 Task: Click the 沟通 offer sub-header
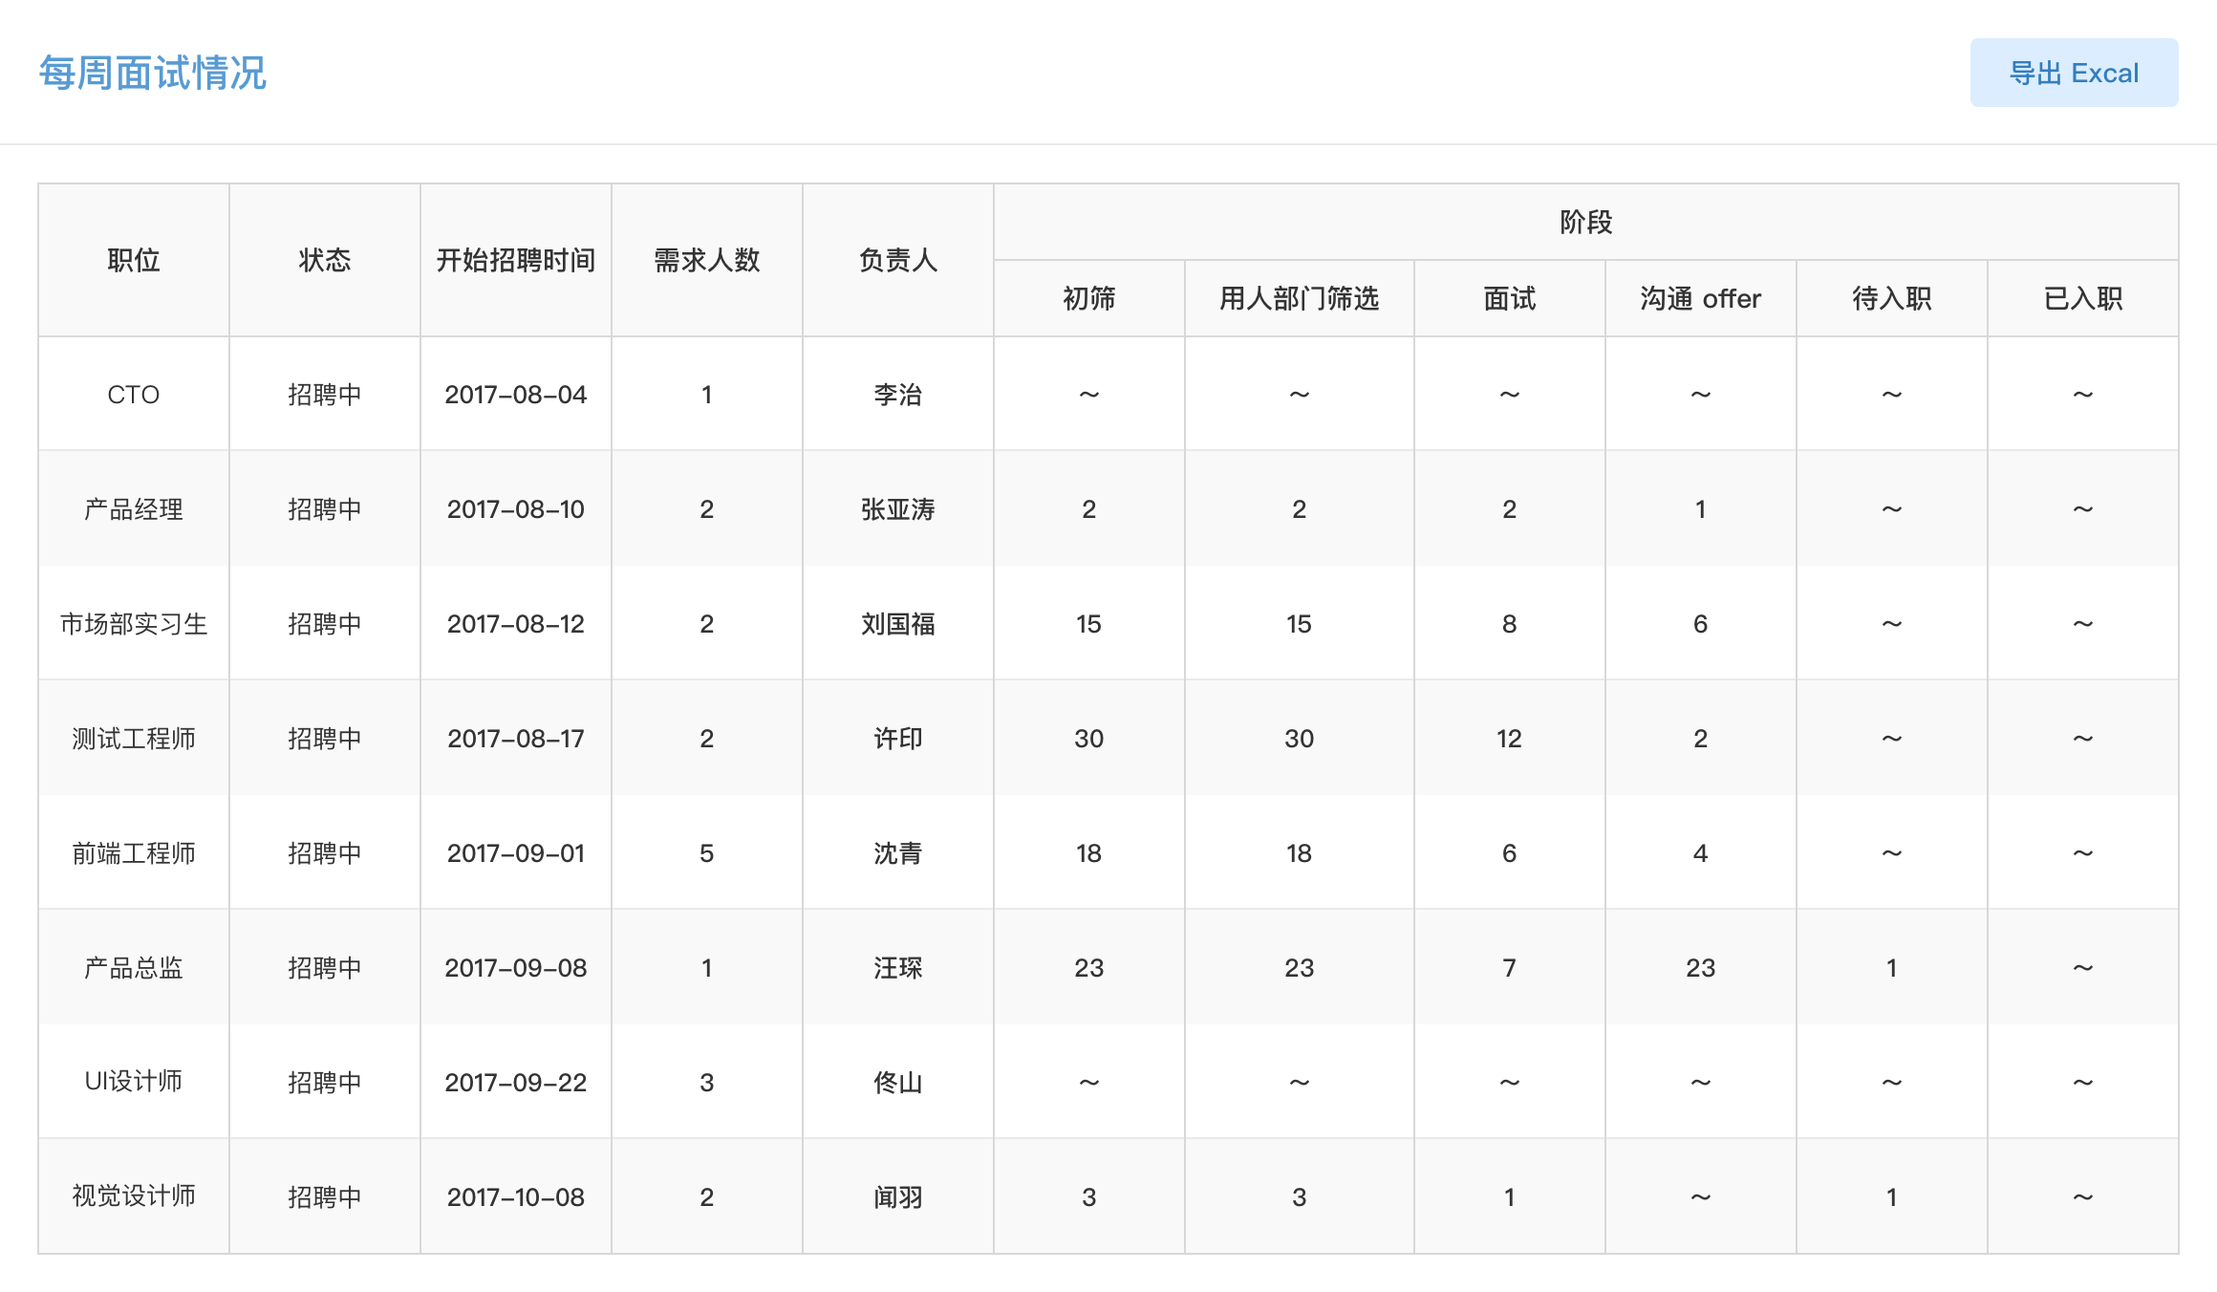coord(1701,298)
